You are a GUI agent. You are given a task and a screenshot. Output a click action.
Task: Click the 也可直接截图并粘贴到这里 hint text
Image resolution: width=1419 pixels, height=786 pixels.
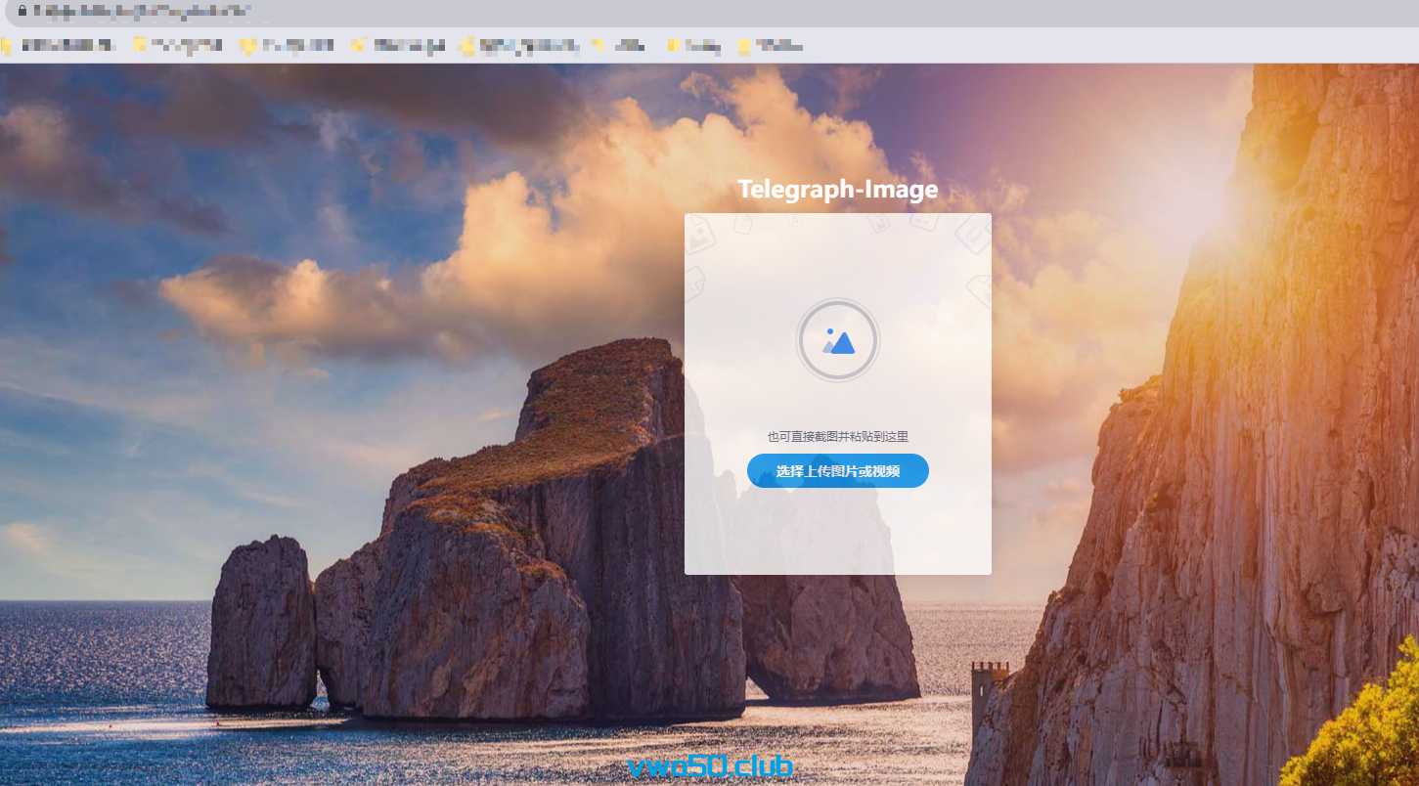pos(837,437)
